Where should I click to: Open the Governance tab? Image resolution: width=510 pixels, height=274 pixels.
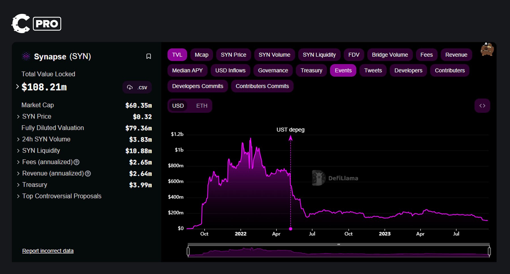click(273, 70)
